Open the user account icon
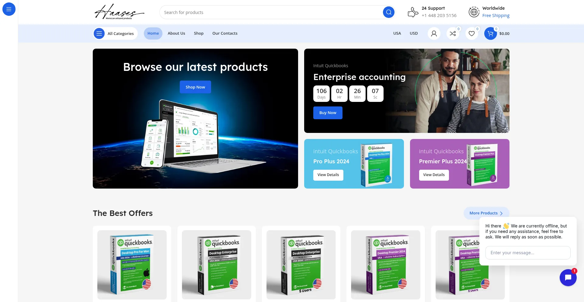The width and height of the screenshot is (584, 302). pyautogui.click(x=434, y=33)
